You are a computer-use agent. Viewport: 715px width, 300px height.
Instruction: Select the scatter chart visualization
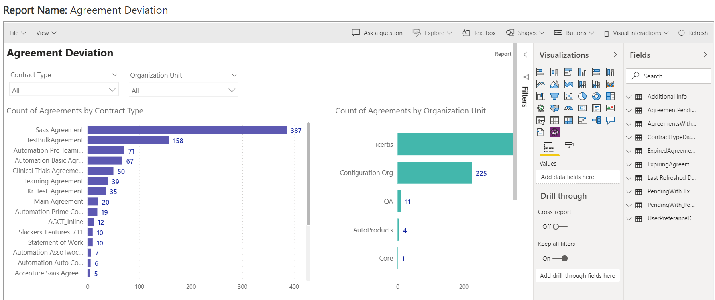coord(568,96)
